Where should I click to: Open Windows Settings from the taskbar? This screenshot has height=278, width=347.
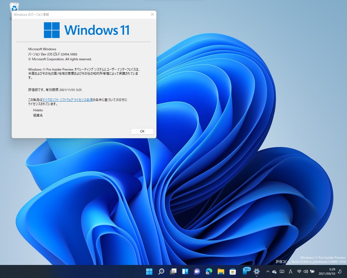(256, 271)
